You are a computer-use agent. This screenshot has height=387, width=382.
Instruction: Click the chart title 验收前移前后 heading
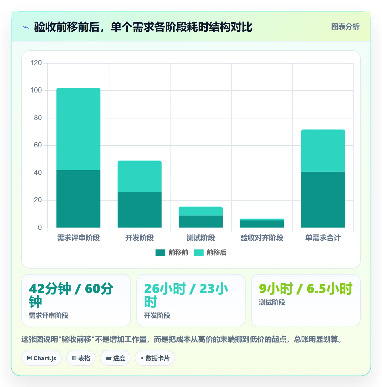pos(143,27)
